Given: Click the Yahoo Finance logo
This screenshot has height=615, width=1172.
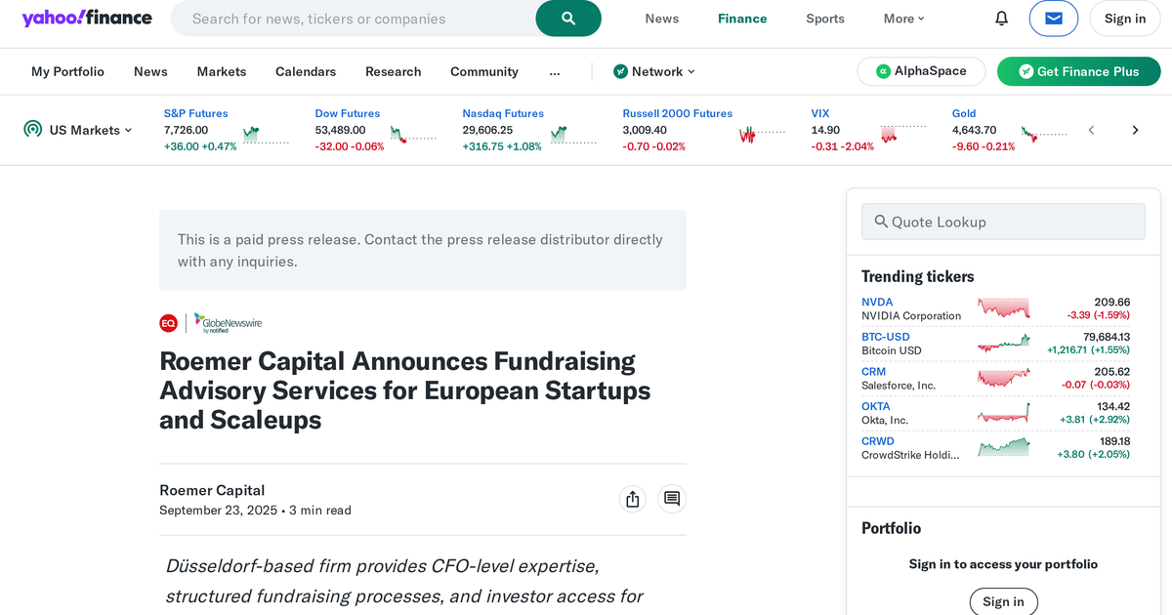Looking at the screenshot, I should click(87, 19).
